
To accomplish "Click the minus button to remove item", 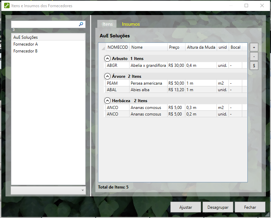I will [x=254, y=56].
